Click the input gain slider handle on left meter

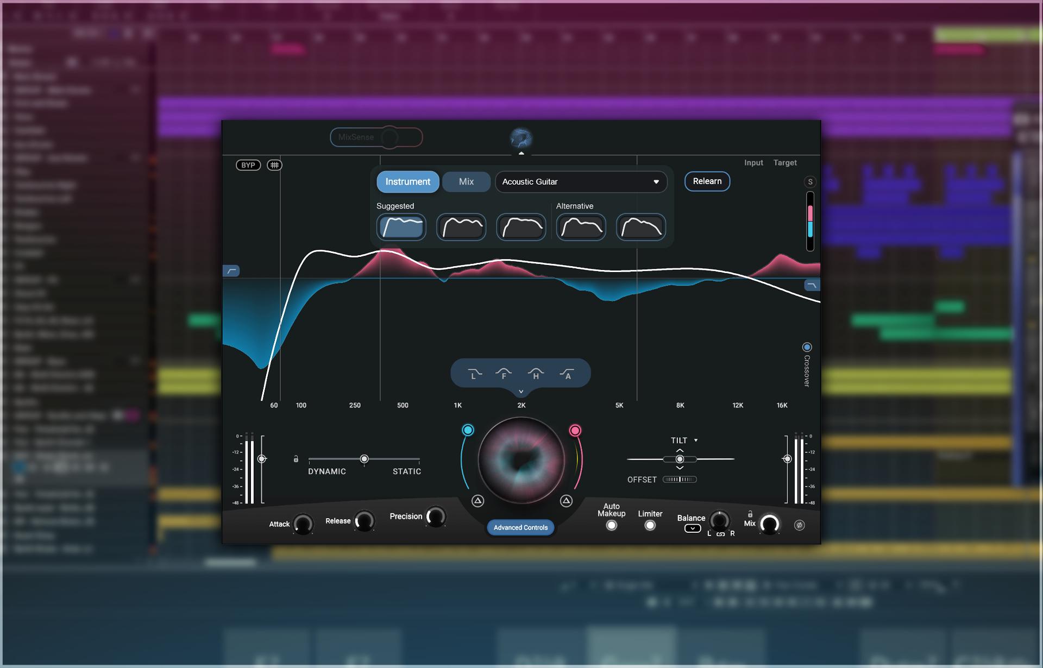pos(262,459)
